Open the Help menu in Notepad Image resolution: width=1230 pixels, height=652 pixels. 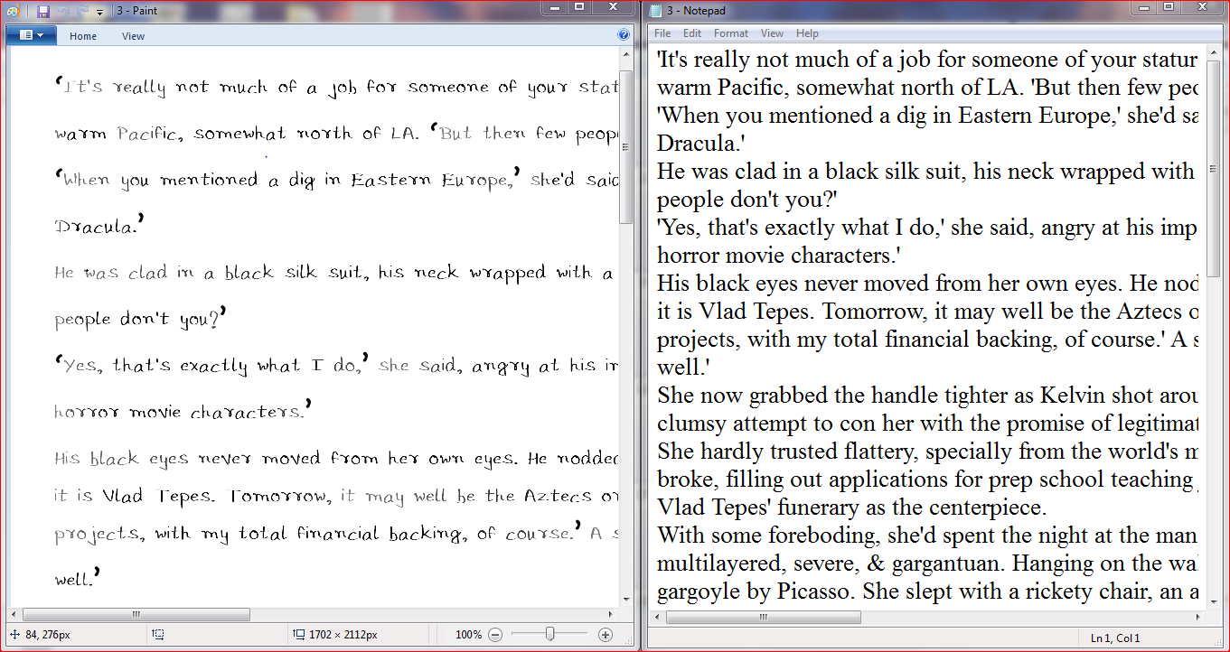click(807, 33)
